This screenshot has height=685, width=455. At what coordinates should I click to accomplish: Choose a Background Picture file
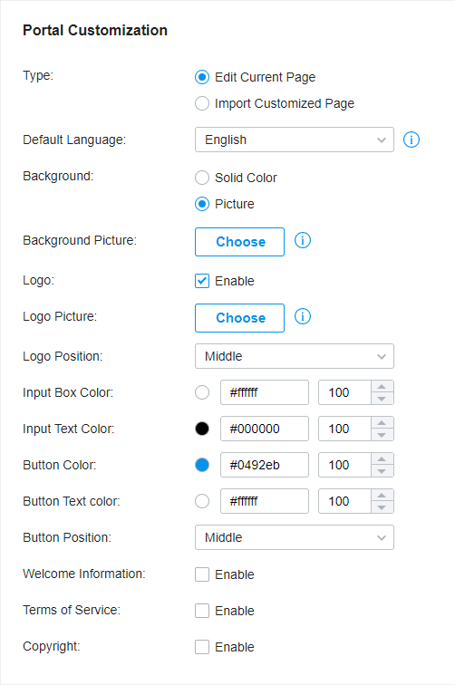[239, 242]
